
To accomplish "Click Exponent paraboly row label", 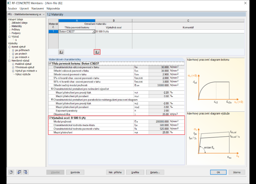I will click(x=66, y=111).
